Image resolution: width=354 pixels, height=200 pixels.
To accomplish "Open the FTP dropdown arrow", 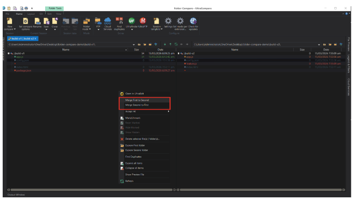I will click(x=98, y=29).
